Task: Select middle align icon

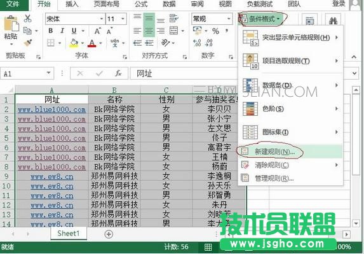Action: [x=149, y=18]
